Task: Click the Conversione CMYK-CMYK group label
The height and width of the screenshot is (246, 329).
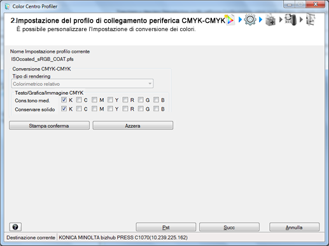Action: (41, 69)
